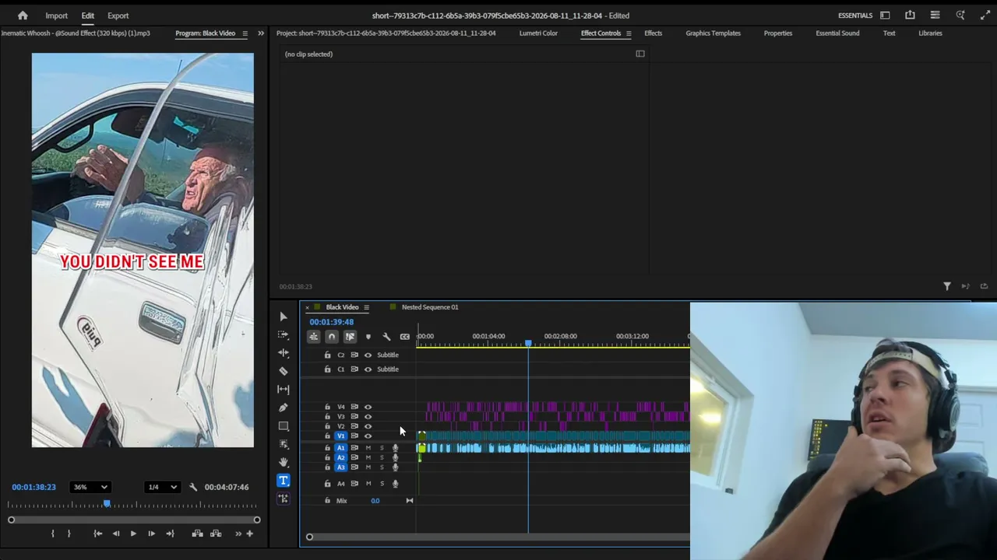Click Mark Out button in Program Monitor
997x560 pixels.
pyautogui.click(x=69, y=534)
